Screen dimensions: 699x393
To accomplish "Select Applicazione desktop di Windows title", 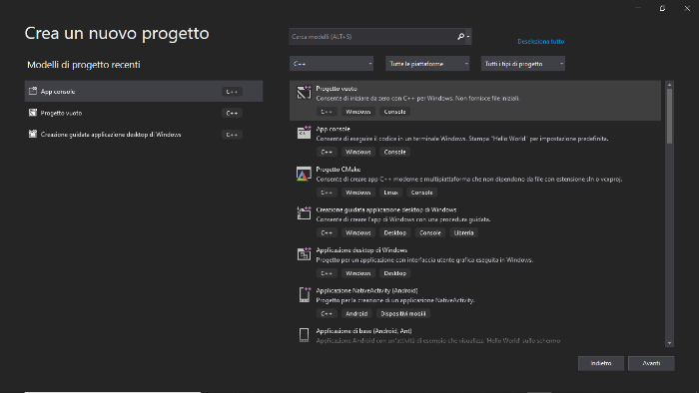I will pos(361,250).
